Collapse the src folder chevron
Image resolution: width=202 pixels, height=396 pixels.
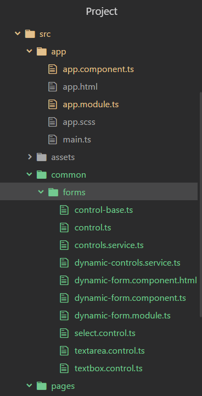coord(18,34)
